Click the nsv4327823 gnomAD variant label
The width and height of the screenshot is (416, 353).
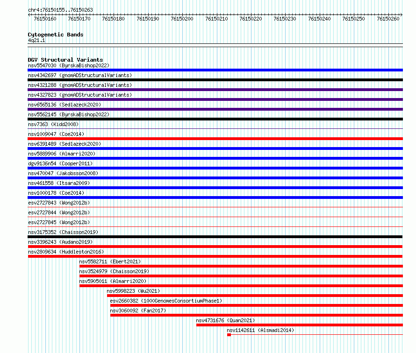pos(80,95)
